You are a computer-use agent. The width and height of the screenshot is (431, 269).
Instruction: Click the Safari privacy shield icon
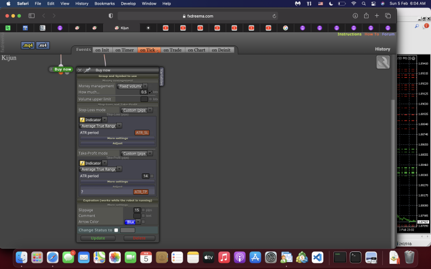pyautogui.click(x=111, y=16)
